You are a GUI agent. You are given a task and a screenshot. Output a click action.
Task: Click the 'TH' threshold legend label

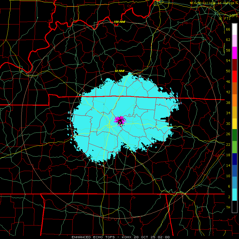pos(228,207)
